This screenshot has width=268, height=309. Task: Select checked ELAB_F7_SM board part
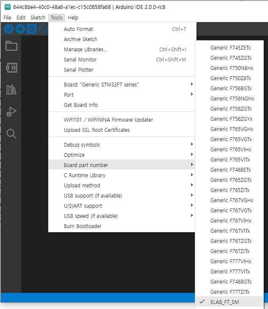click(x=229, y=302)
